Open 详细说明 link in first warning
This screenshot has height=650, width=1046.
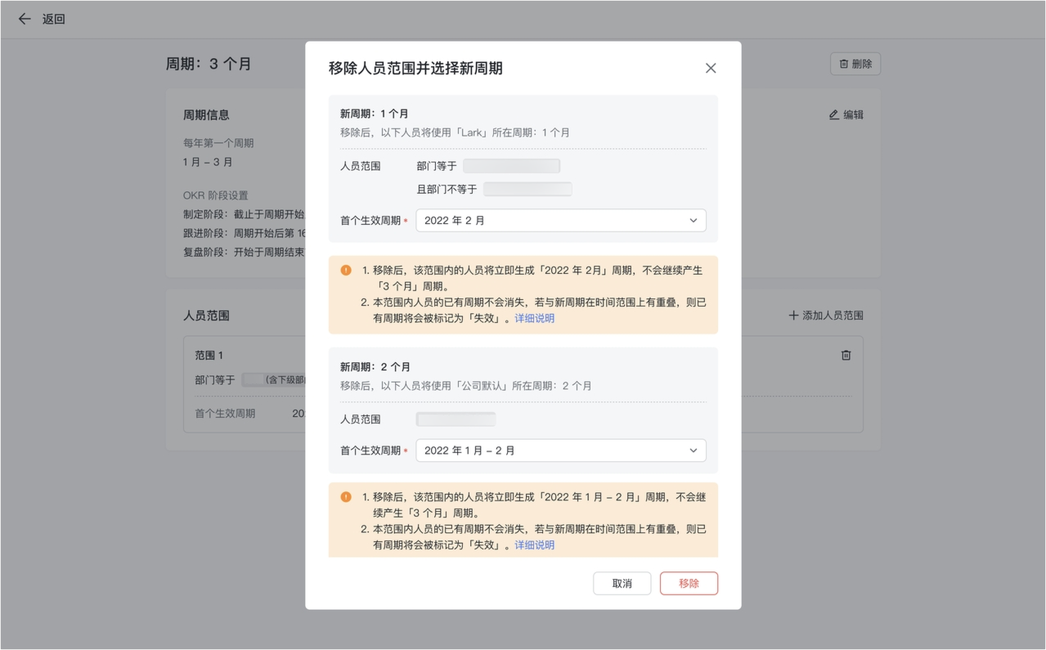(535, 318)
